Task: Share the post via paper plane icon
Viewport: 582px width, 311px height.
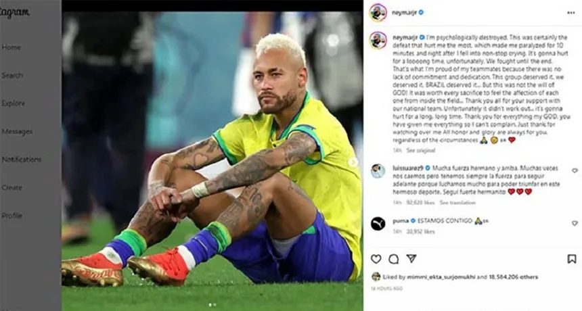Action: [411, 258]
